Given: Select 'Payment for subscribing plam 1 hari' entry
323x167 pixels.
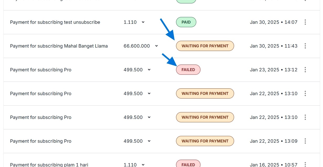Looking at the screenshot, I should coord(49,165).
